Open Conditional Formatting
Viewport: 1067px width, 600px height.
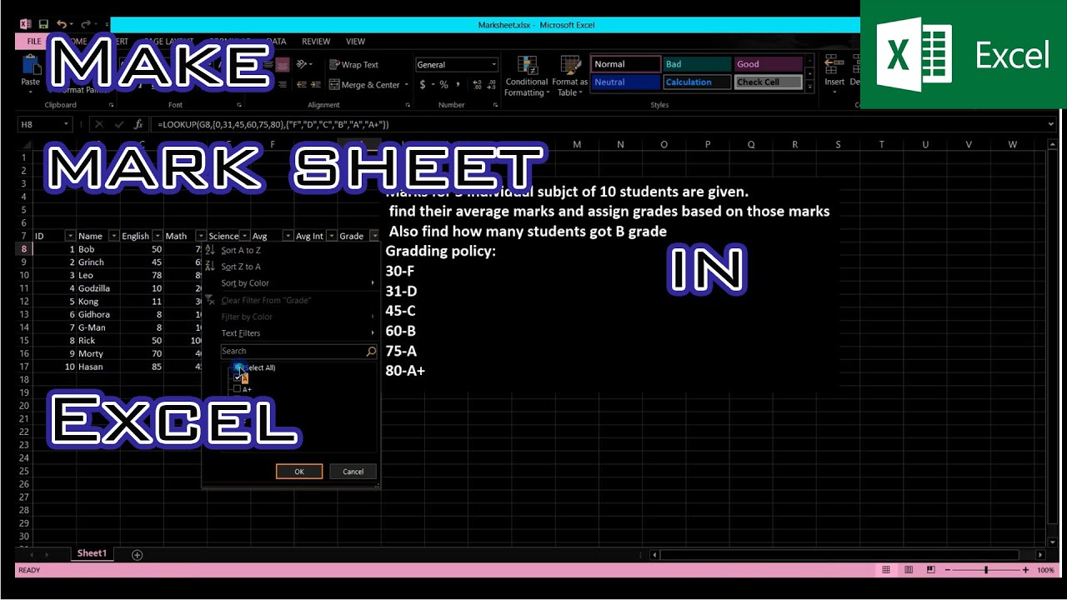tap(527, 77)
